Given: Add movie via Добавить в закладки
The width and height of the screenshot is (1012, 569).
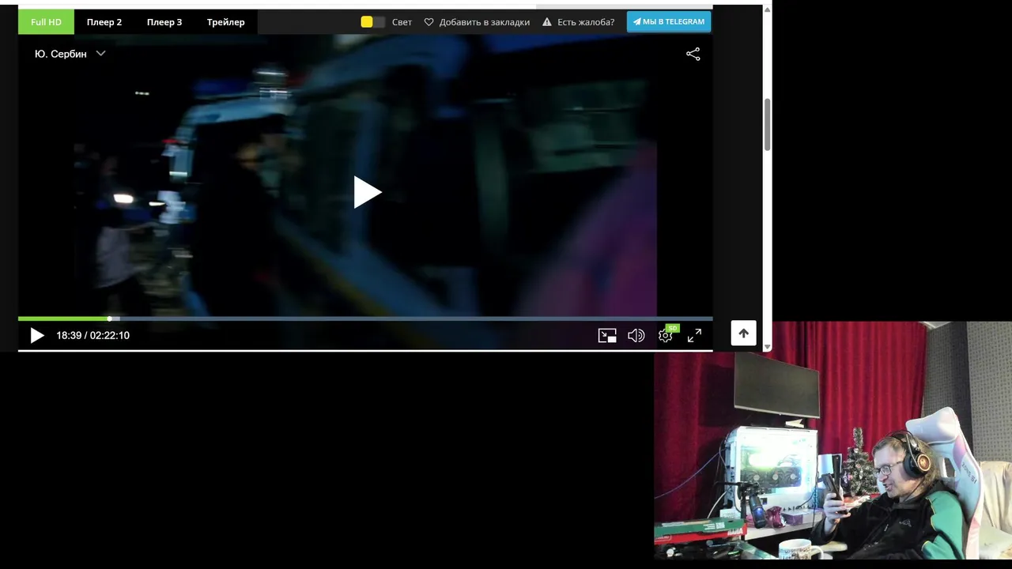Looking at the screenshot, I should 484,22.
